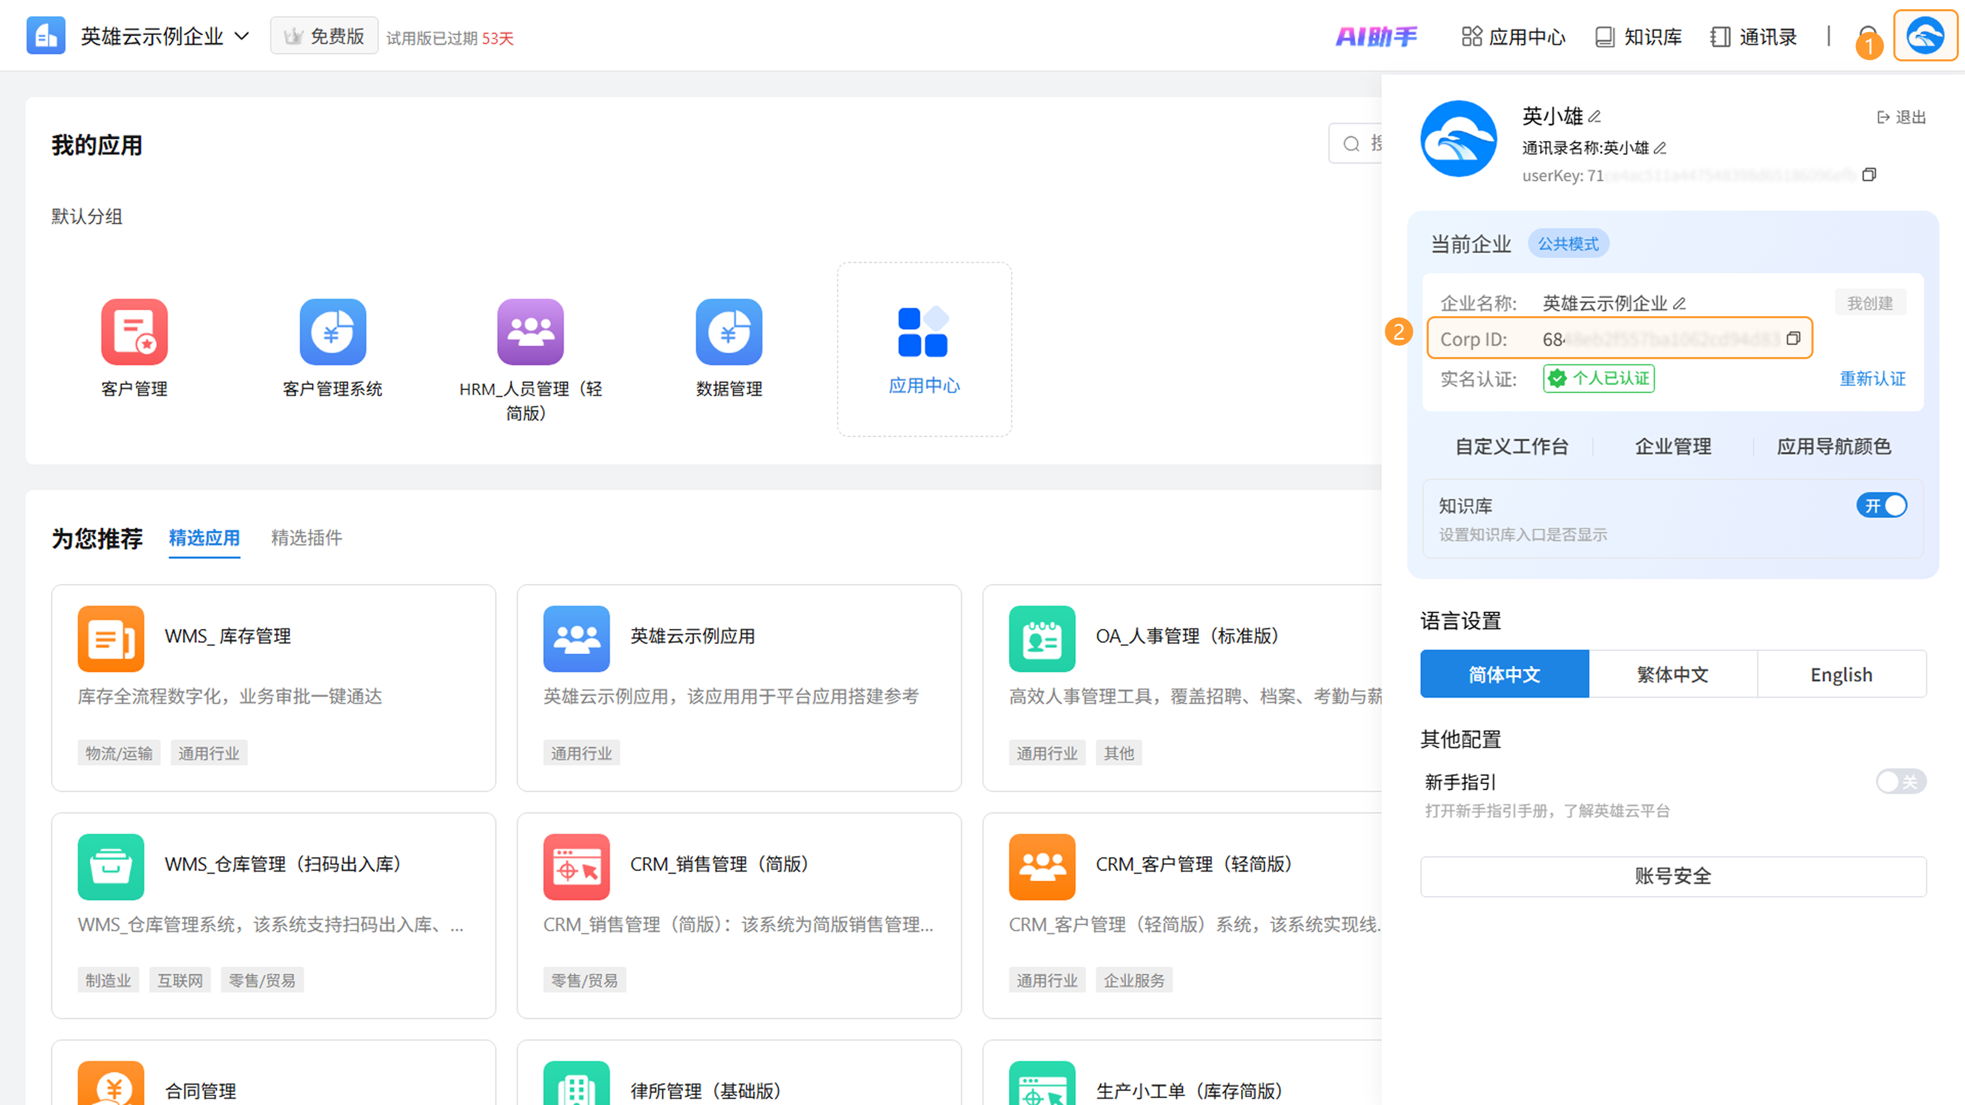Open the 数据管理 app icon

coord(729,331)
